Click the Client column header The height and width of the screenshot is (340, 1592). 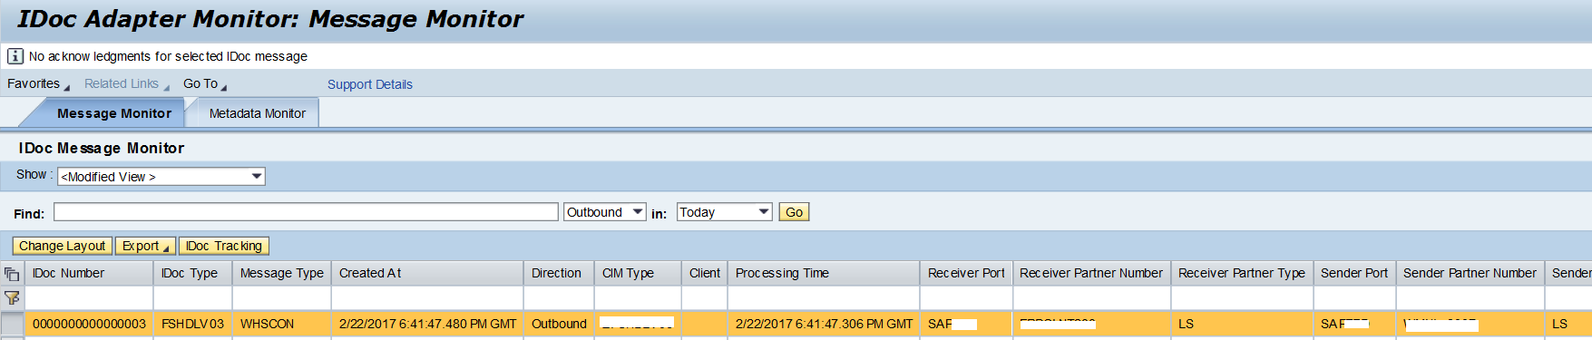coord(704,273)
